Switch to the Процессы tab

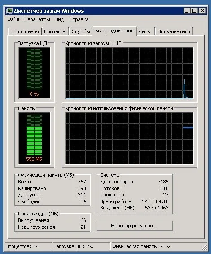(x=55, y=31)
